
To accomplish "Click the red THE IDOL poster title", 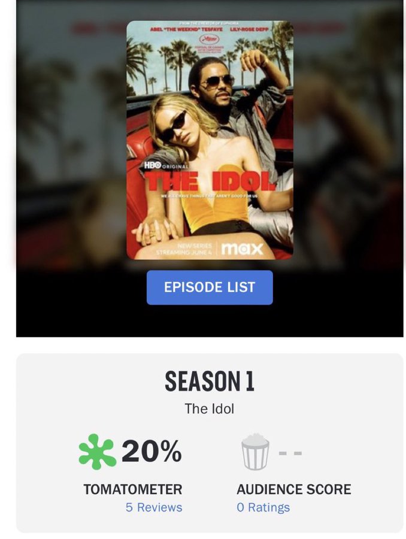I will [x=211, y=181].
